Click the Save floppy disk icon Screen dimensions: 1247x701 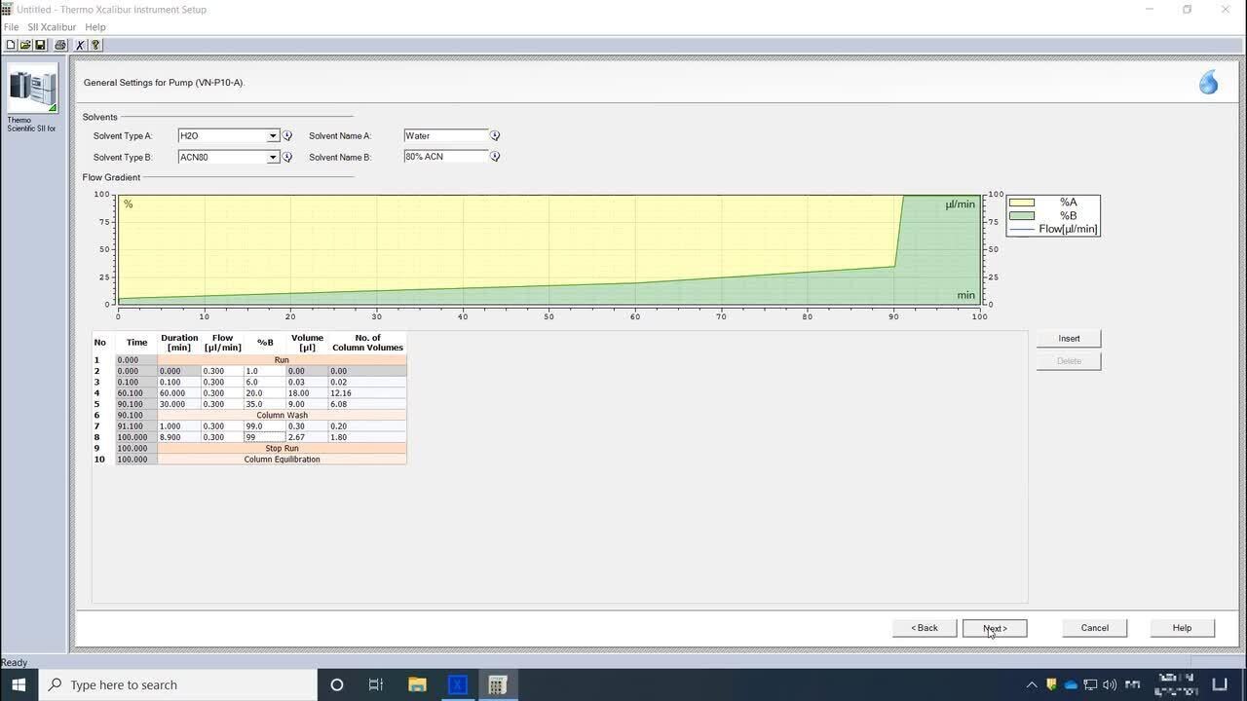(x=40, y=45)
